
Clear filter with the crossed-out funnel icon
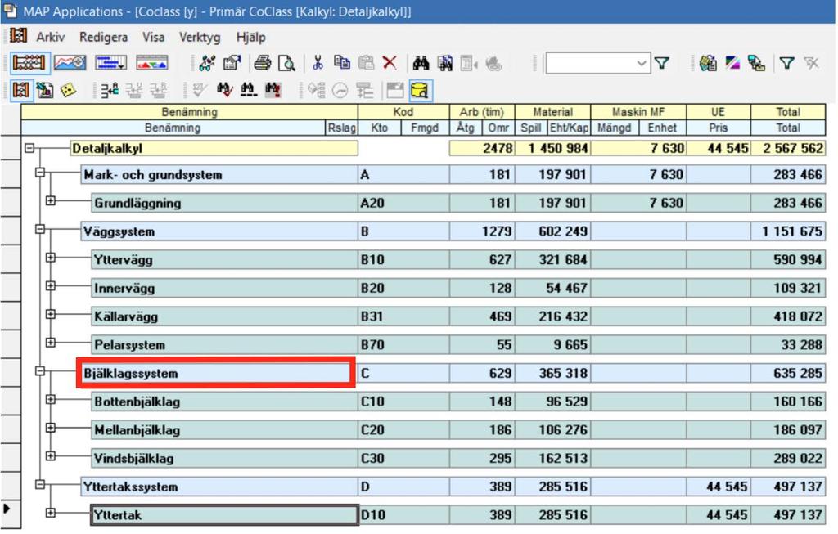click(x=811, y=63)
